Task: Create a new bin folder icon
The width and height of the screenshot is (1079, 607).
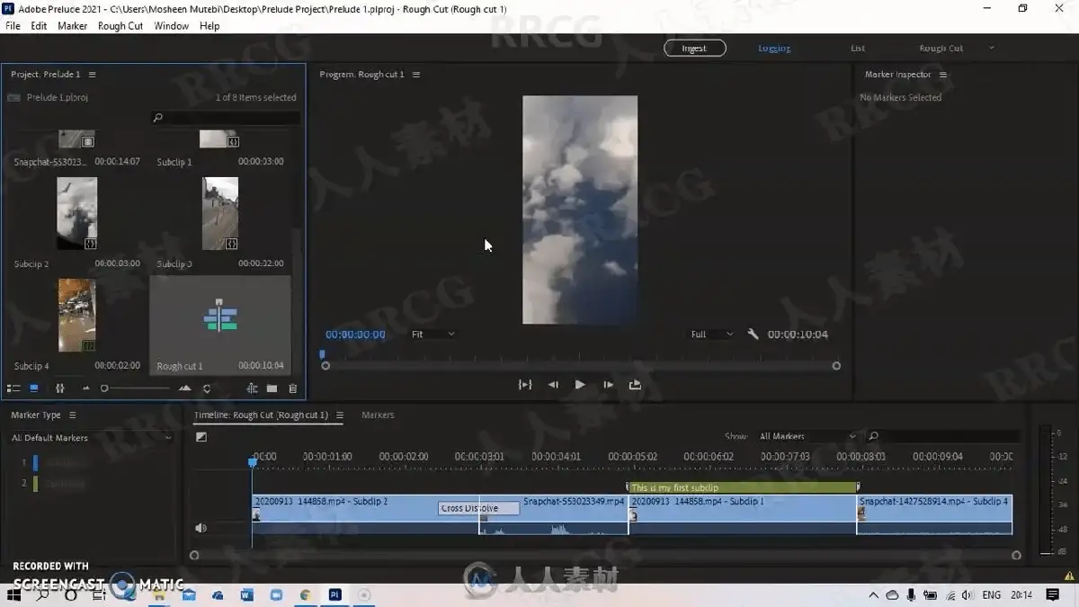Action: 272,388
